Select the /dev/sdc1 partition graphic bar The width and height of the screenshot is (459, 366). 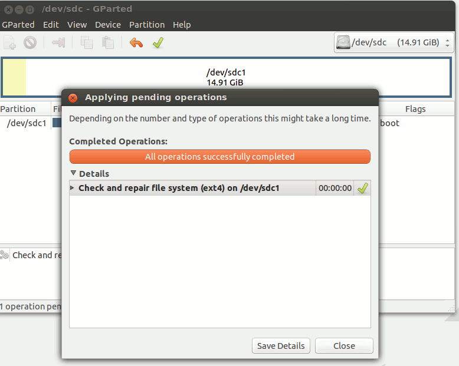(226, 77)
